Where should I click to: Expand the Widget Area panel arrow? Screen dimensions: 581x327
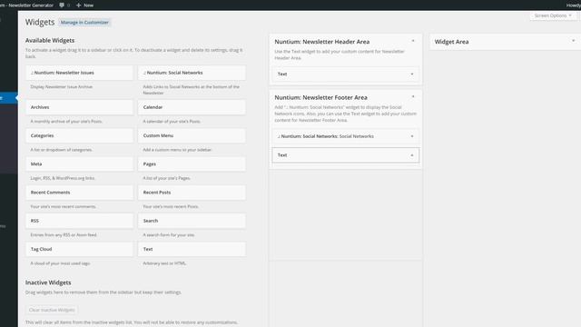coord(573,41)
